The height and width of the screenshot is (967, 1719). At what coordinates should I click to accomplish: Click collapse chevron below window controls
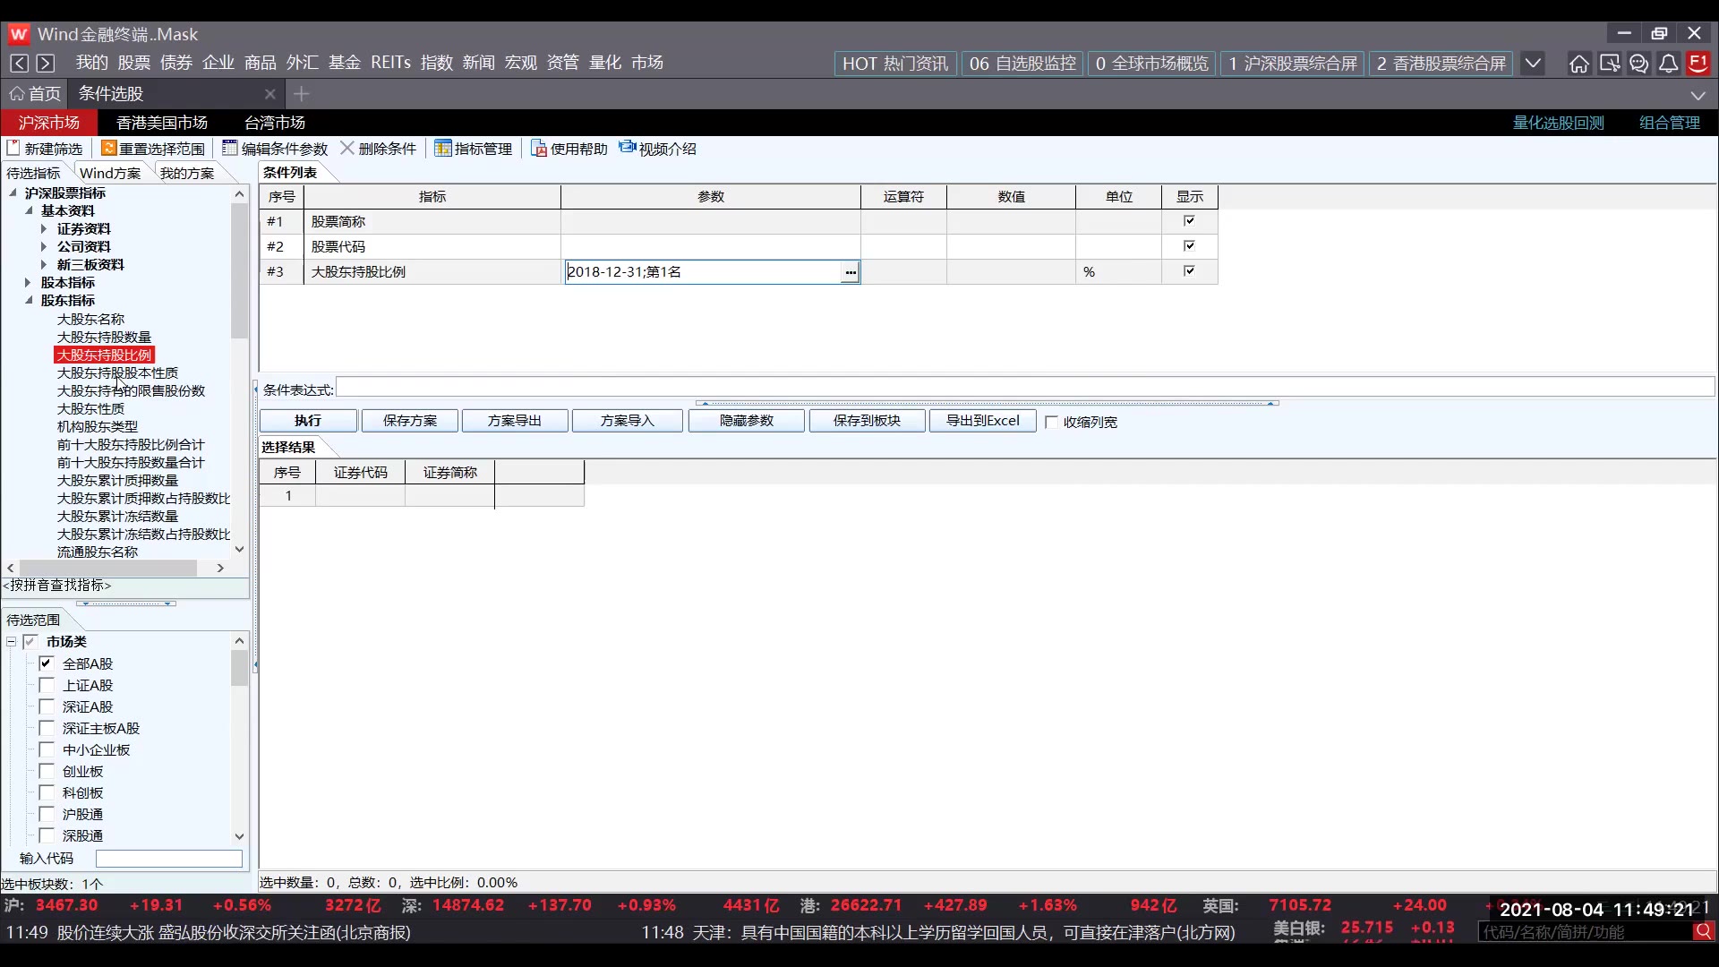pyautogui.click(x=1698, y=95)
